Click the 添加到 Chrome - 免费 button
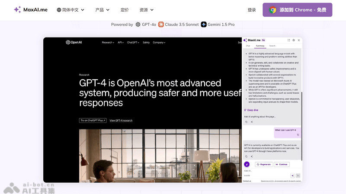The height and width of the screenshot is (194, 346). (297, 9)
